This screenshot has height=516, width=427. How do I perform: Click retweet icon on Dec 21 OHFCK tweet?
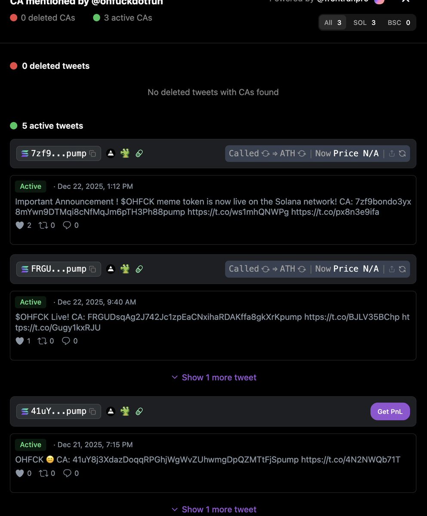click(43, 473)
